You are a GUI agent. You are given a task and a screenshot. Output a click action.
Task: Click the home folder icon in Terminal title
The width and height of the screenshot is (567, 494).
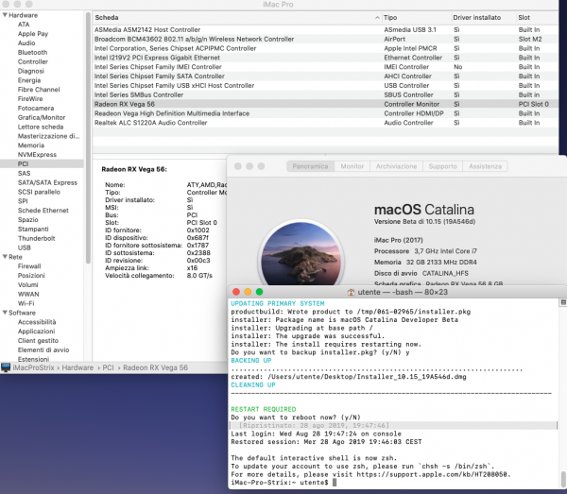[x=352, y=293]
